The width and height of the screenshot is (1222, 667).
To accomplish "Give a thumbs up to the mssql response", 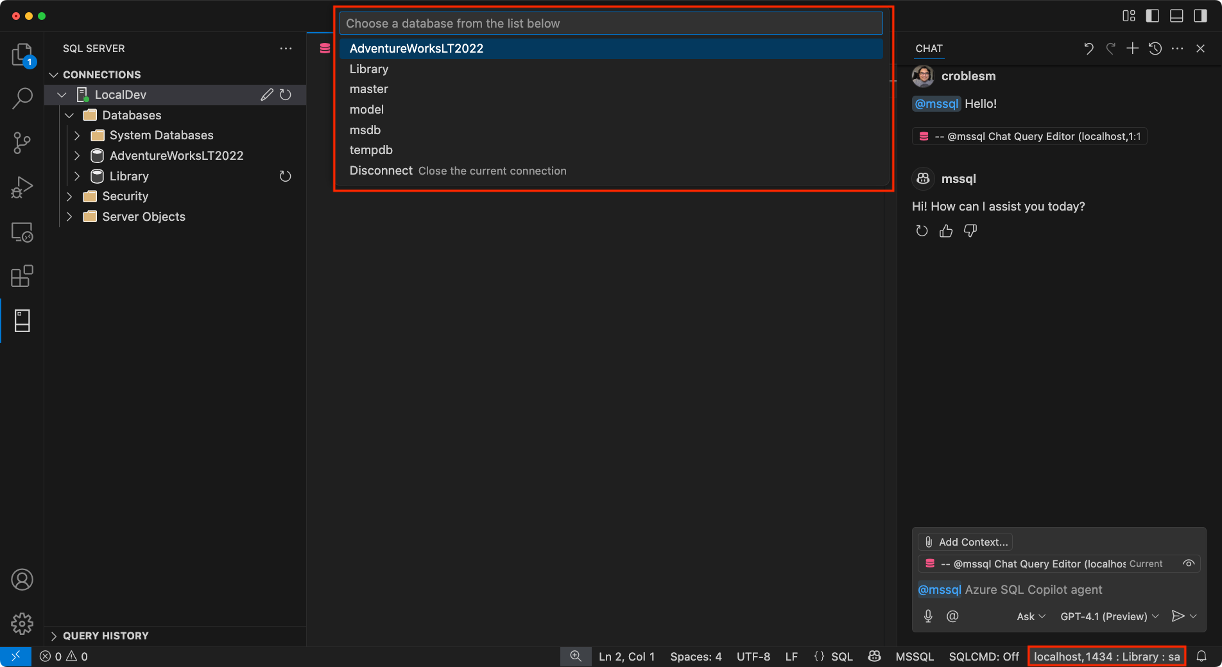I will tap(945, 230).
